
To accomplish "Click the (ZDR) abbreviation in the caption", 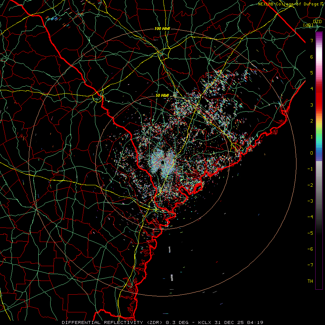I will pyautogui.click(x=155, y=322).
